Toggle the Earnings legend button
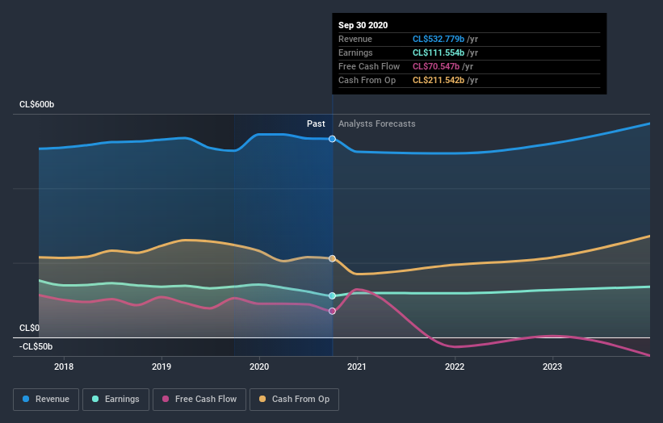This screenshot has width=663, height=423. [115, 400]
